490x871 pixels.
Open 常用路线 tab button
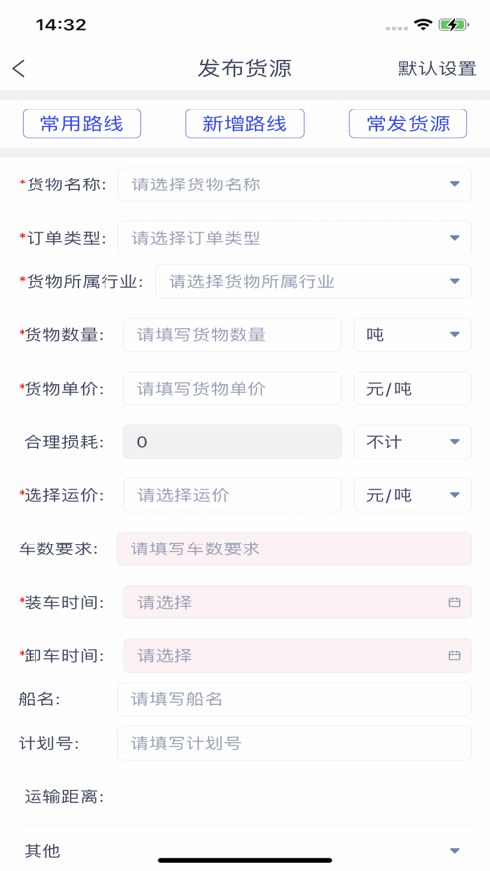tap(82, 123)
